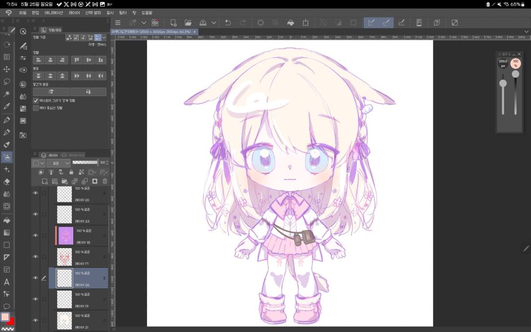Click the main drawing color swatch

coord(5,317)
